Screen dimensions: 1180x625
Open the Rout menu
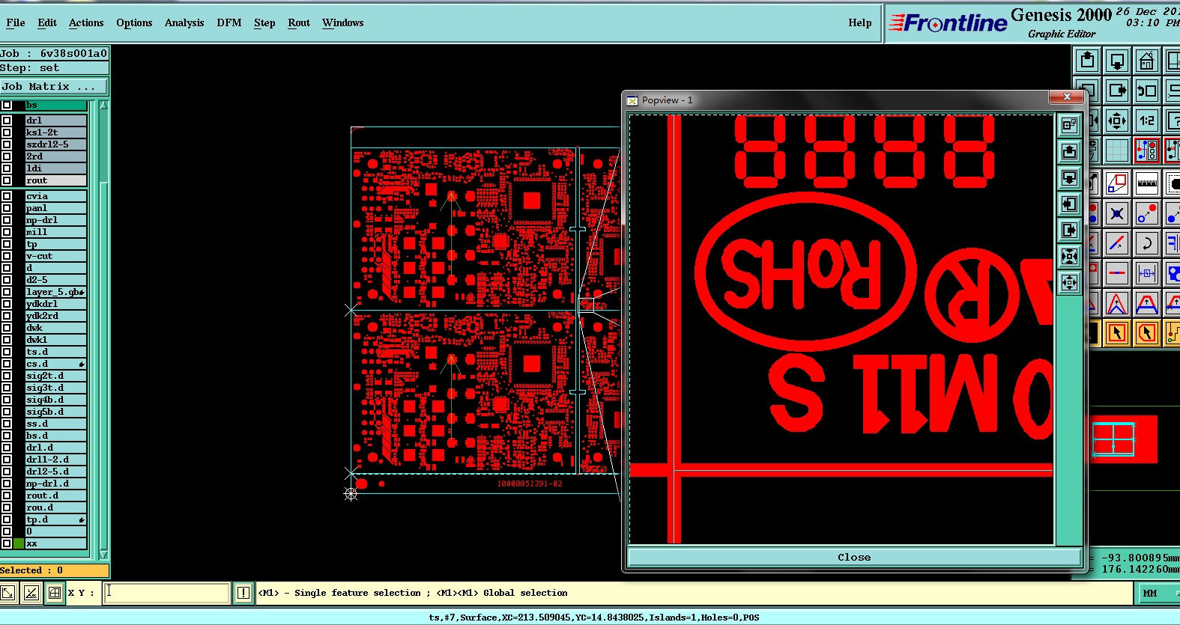point(299,22)
